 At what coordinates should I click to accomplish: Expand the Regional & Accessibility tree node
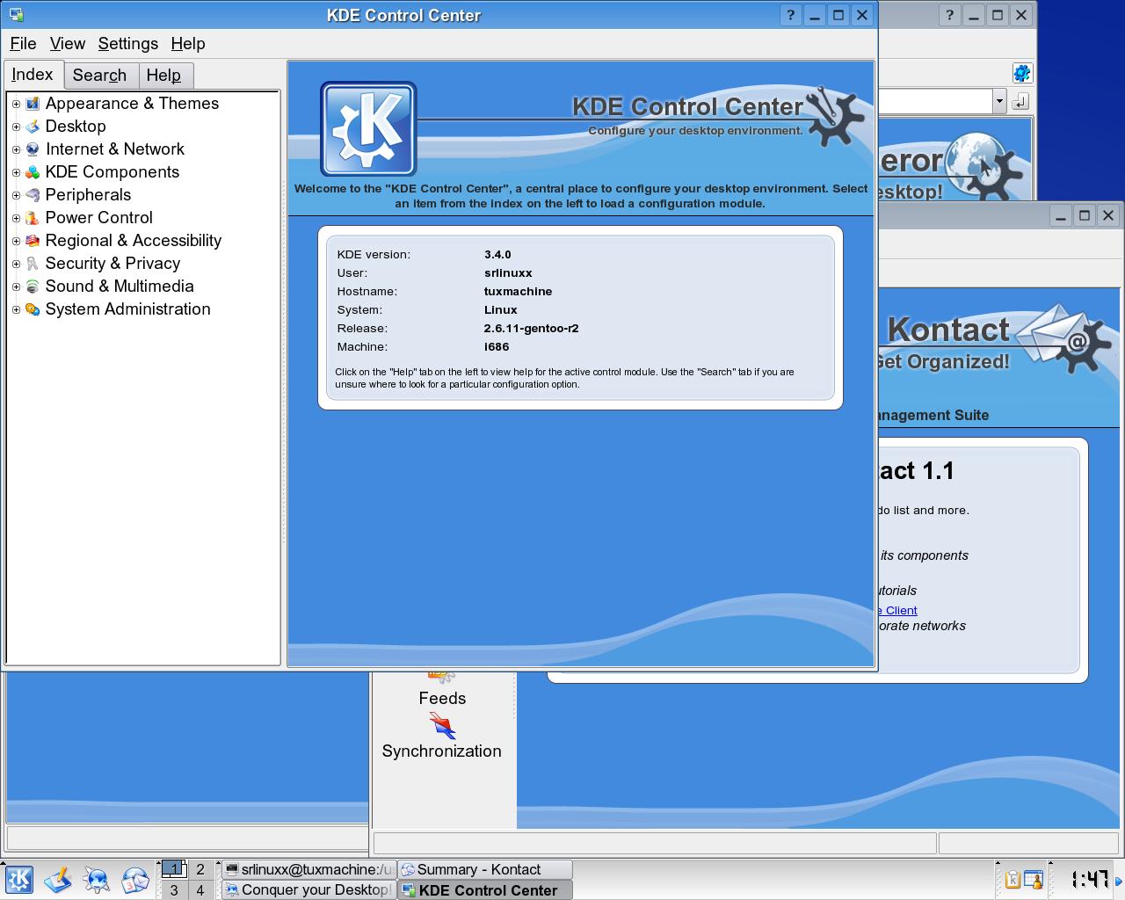16,241
